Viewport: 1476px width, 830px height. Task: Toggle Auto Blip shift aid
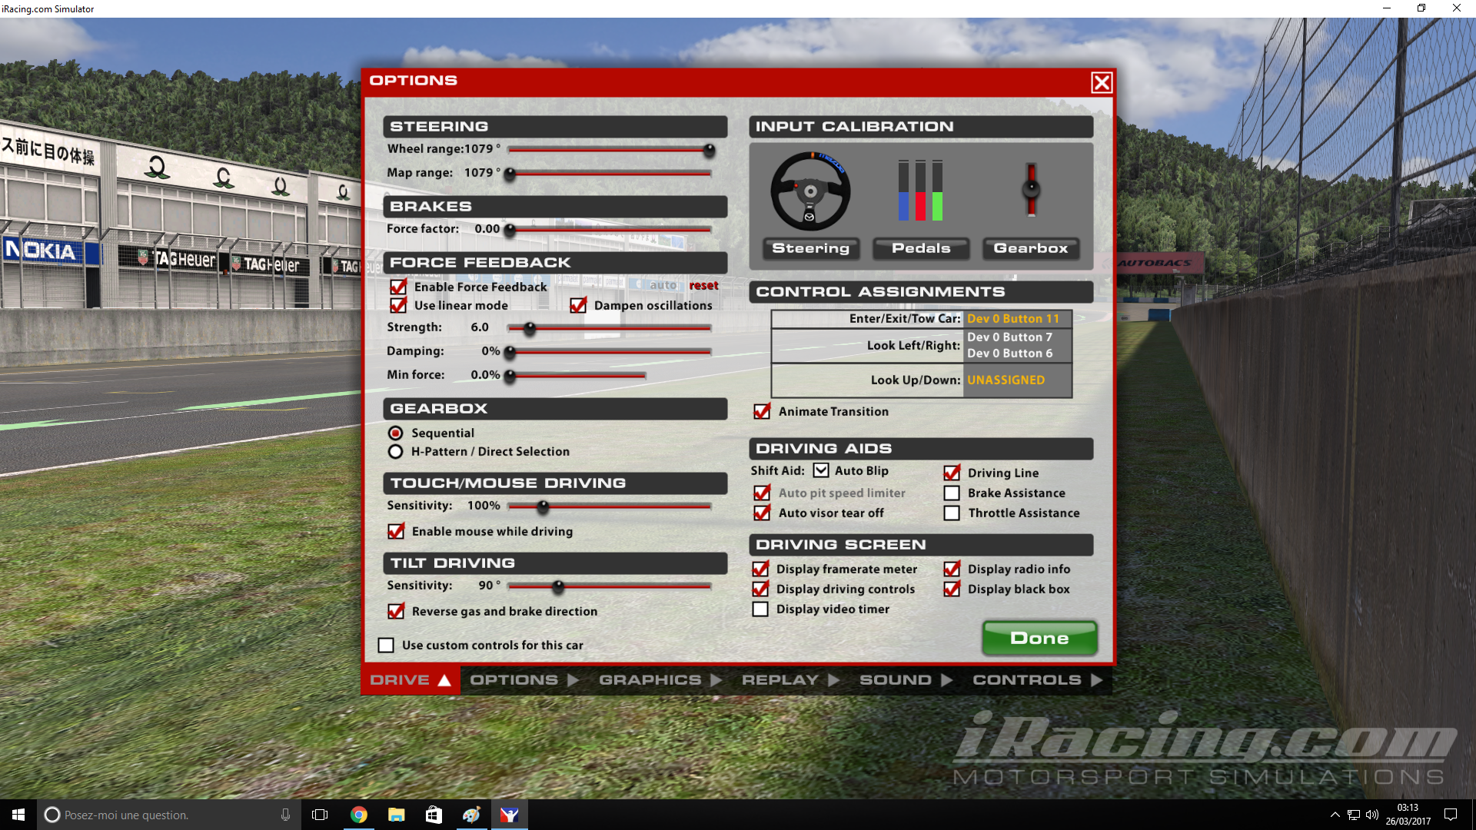click(821, 470)
